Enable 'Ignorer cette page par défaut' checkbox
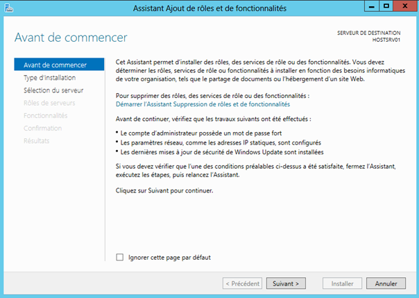The image size is (419, 298). click(x=120, y=257)
